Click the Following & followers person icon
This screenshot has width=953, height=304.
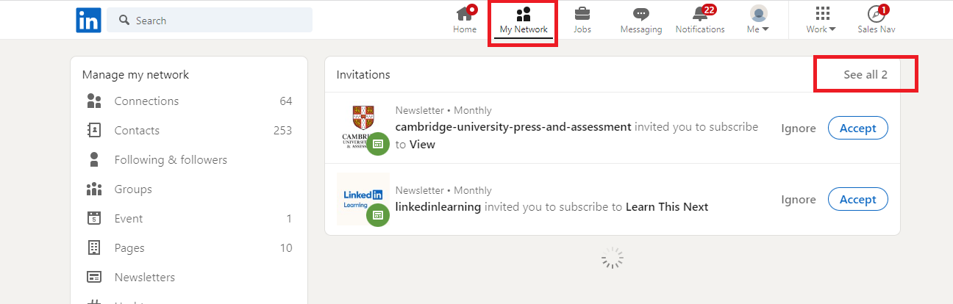click(94, 159)
